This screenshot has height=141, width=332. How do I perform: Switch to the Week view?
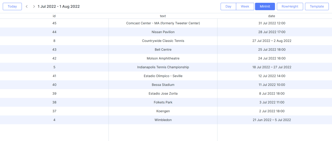point(245,6)
